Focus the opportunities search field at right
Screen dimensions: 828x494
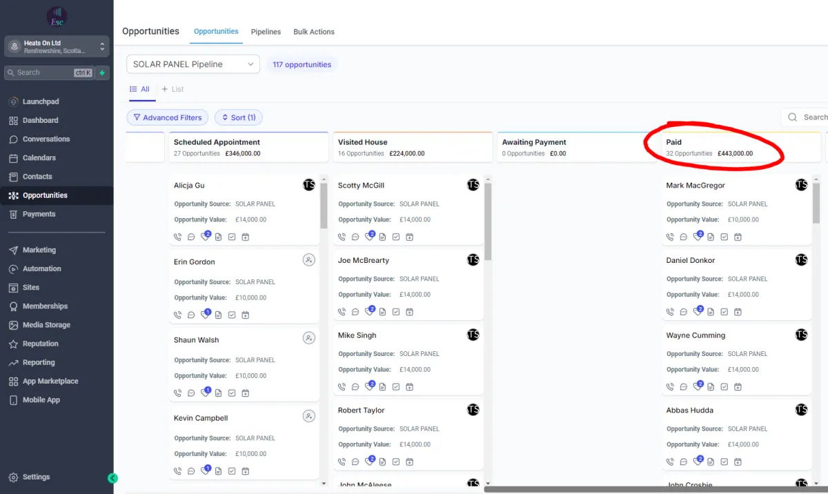click(805, 117)
